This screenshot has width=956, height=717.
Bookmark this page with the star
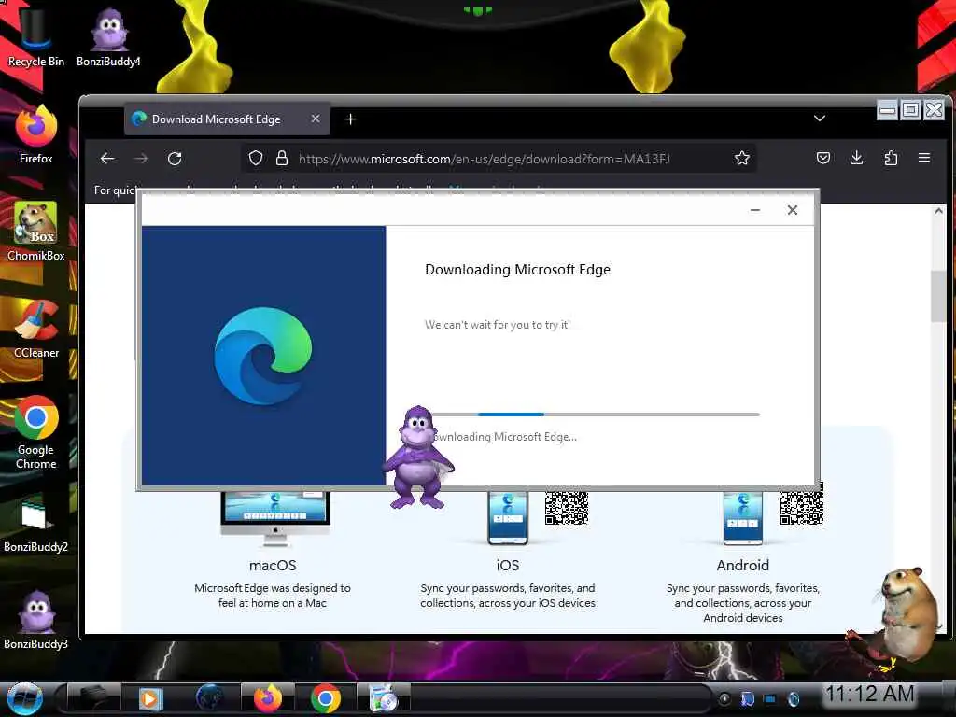[742, 159]
